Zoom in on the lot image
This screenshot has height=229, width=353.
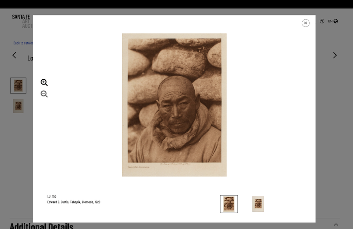(x=44, y=82)
